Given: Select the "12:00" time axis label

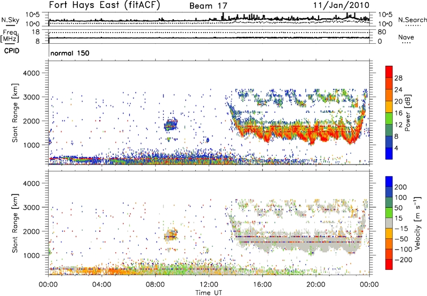Looking at the screenshot, I should click(209, 285).
